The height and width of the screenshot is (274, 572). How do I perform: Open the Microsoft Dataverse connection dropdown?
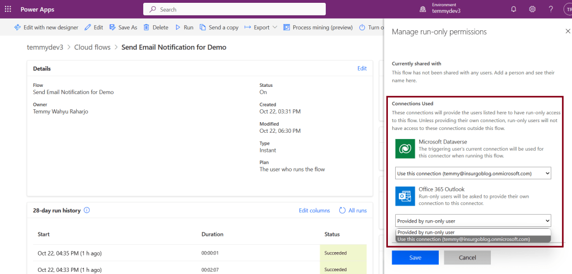click(x=473, y=174)
